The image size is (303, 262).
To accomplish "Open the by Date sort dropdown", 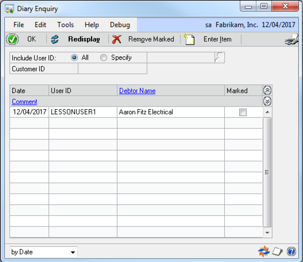I will 43,252.
